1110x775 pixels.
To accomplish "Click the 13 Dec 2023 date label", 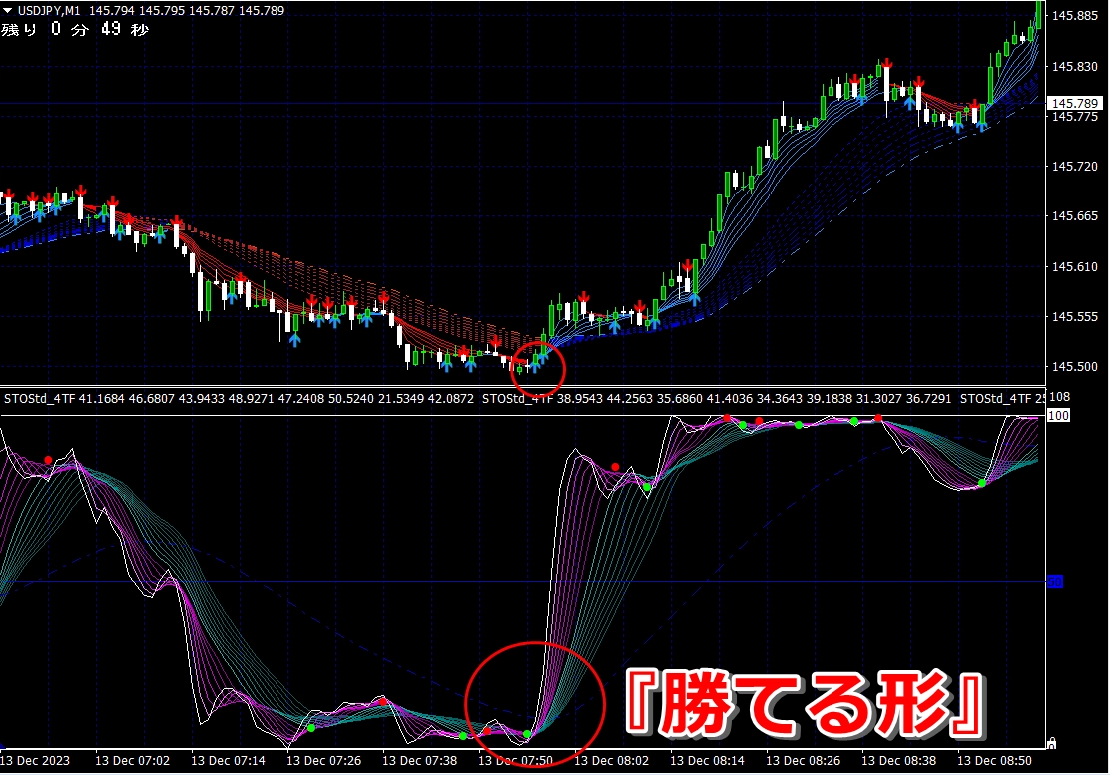I will click(x=37, y=760).
